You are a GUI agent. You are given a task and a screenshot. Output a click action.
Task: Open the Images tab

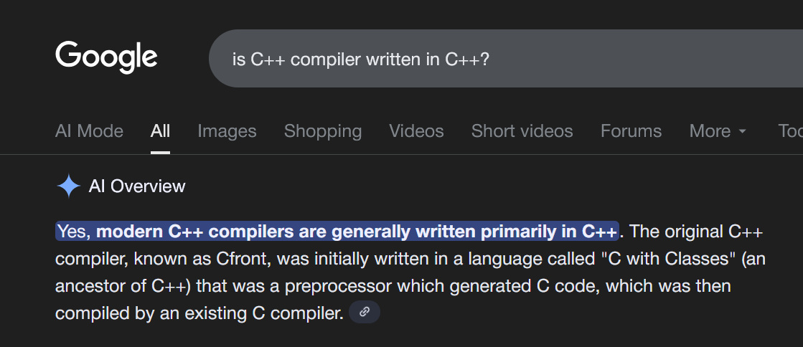(x=227, y=131)
